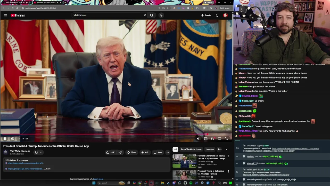This screenshot has width=330, height=186.
Task: Click the Windows taskbar Search box
Action: [111, 183]
